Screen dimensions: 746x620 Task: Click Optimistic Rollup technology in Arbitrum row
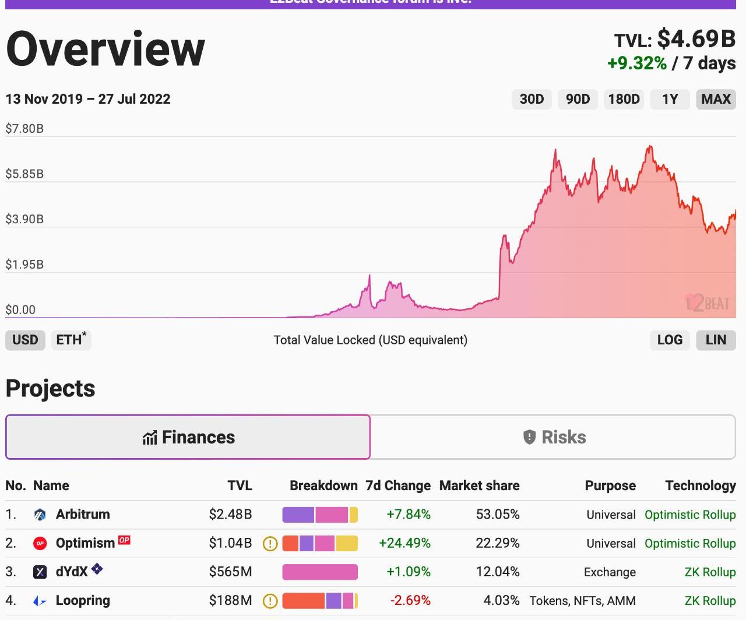(x=690, y=515)
